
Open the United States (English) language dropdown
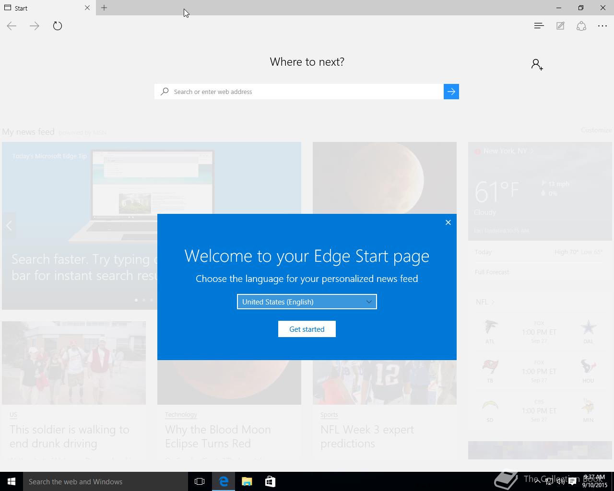pyautogui.click(x=307, y=302)
